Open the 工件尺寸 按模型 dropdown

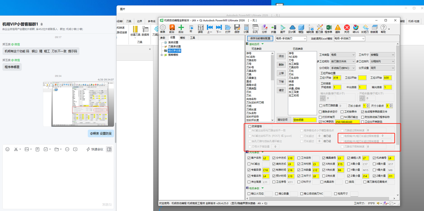(x=382, y=55)
